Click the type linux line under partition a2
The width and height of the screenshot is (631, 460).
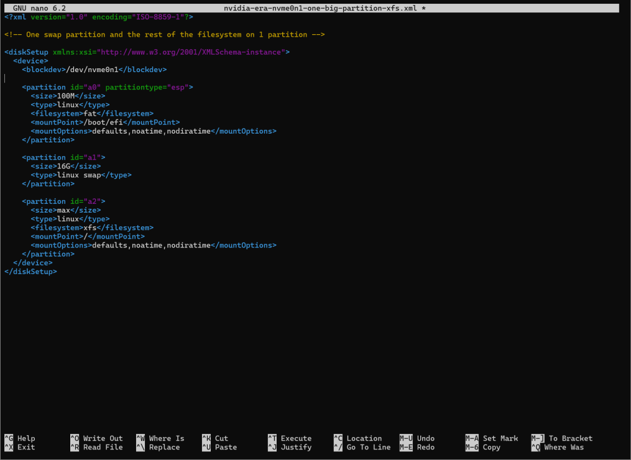point(70,219)
